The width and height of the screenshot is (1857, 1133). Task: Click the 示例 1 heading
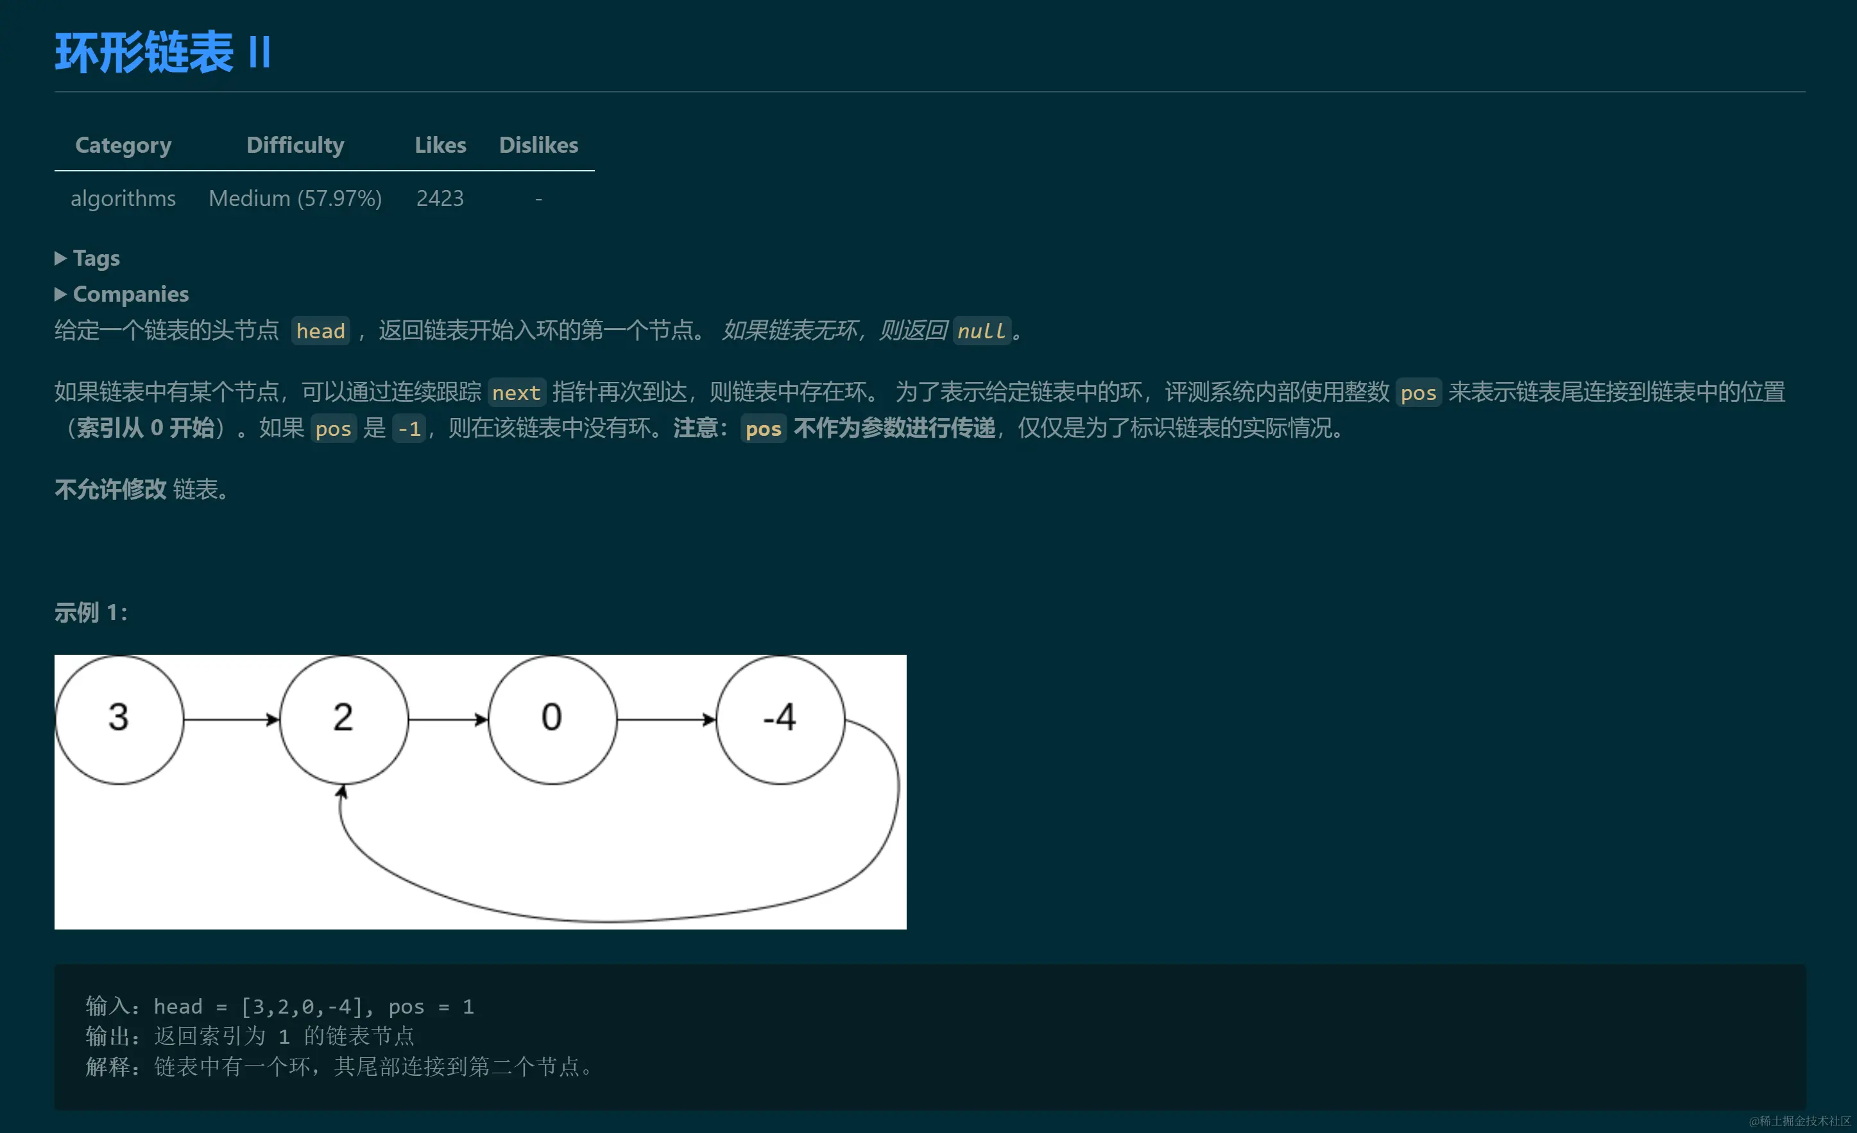pyautogui.click(x=90, y=612)
